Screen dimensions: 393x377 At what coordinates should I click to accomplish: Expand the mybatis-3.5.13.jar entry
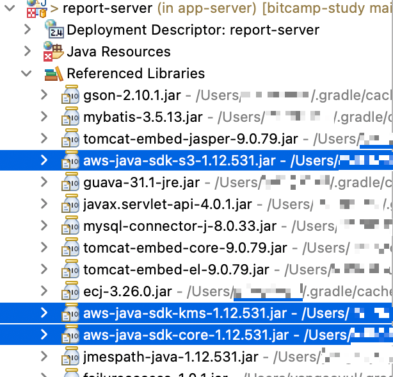44,117
